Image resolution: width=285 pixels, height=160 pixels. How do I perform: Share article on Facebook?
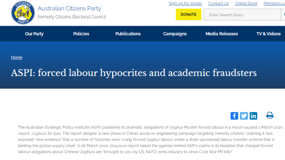pyautogui.click(x=234, y=116)
